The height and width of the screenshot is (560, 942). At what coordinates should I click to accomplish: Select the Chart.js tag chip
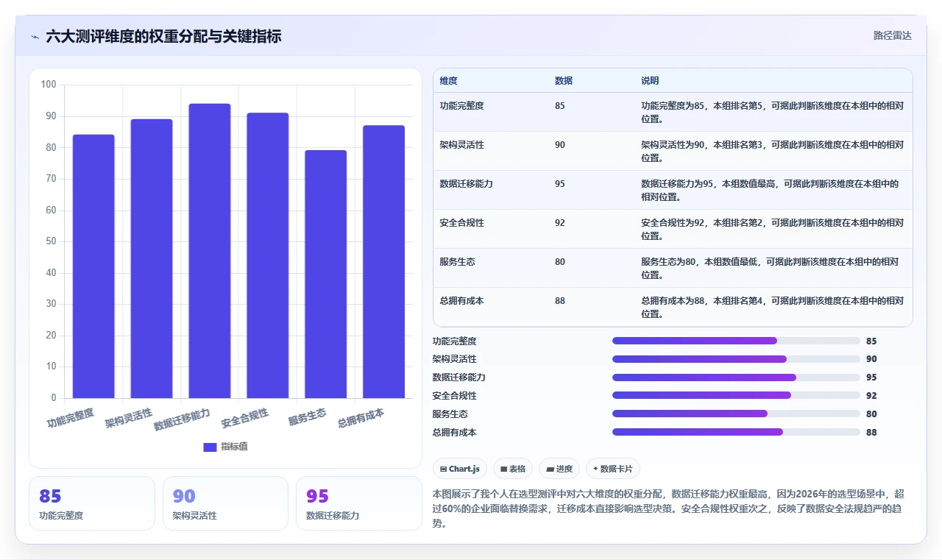[x=460, y=469]
